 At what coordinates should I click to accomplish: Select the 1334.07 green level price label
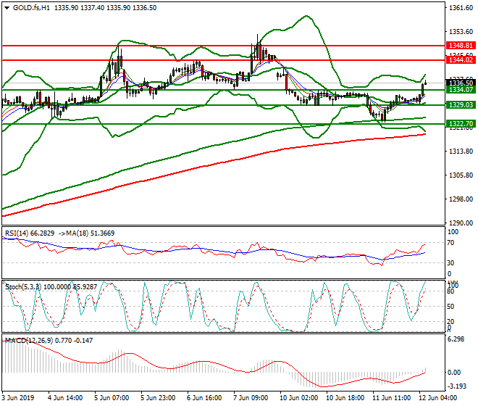pyautogui.click(x=461, y=90)
